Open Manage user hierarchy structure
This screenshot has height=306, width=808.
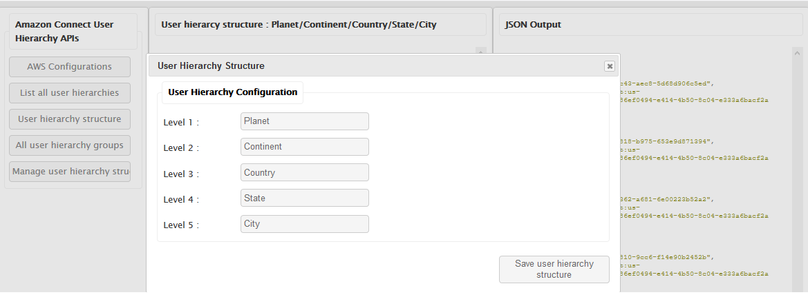coord(70,172)
